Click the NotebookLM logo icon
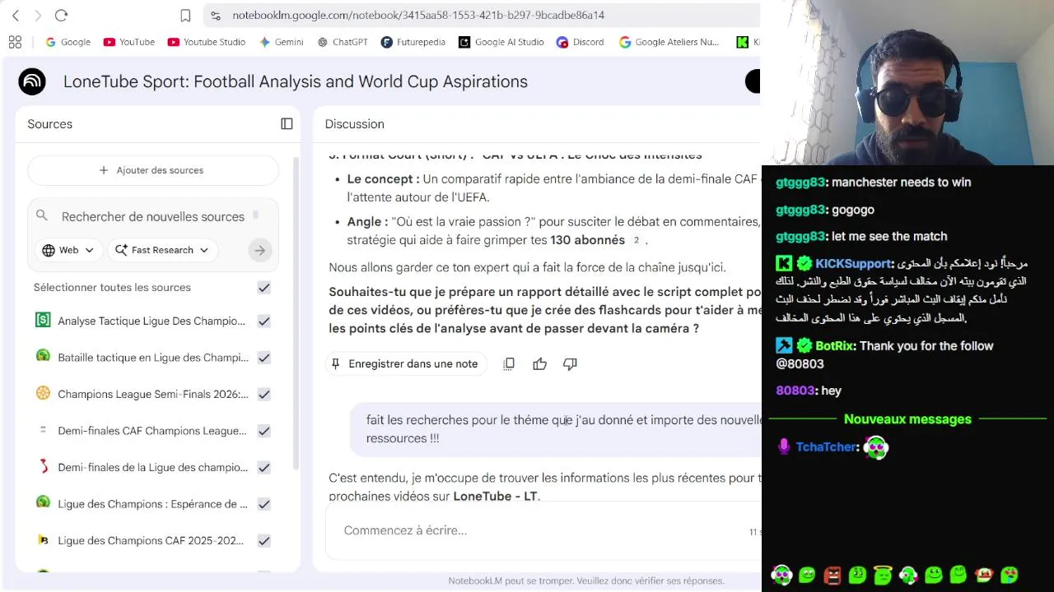 (32, 81)
